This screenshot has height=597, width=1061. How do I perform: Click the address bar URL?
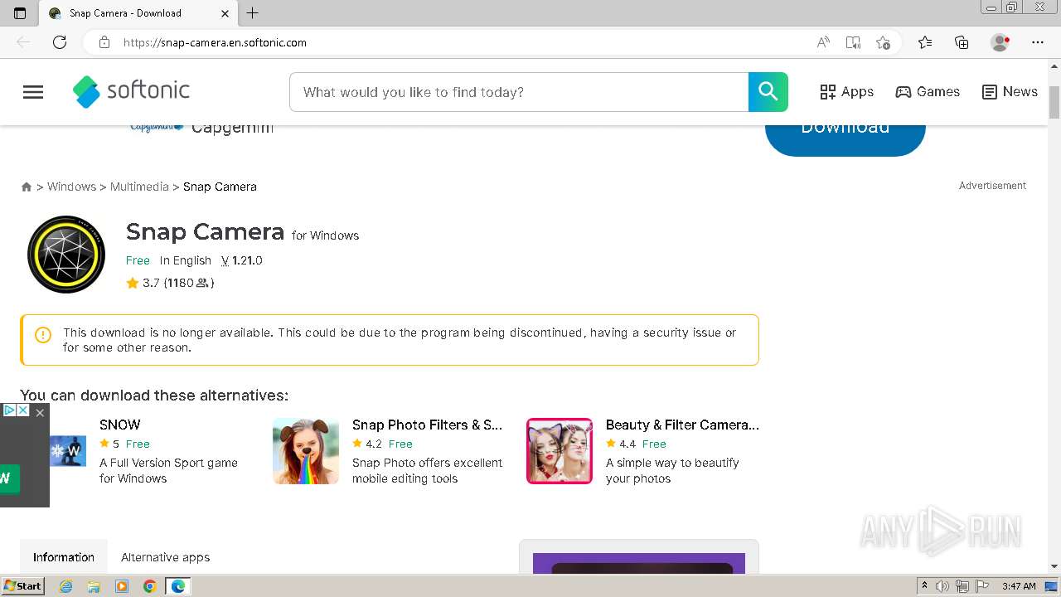pos(215,42)
